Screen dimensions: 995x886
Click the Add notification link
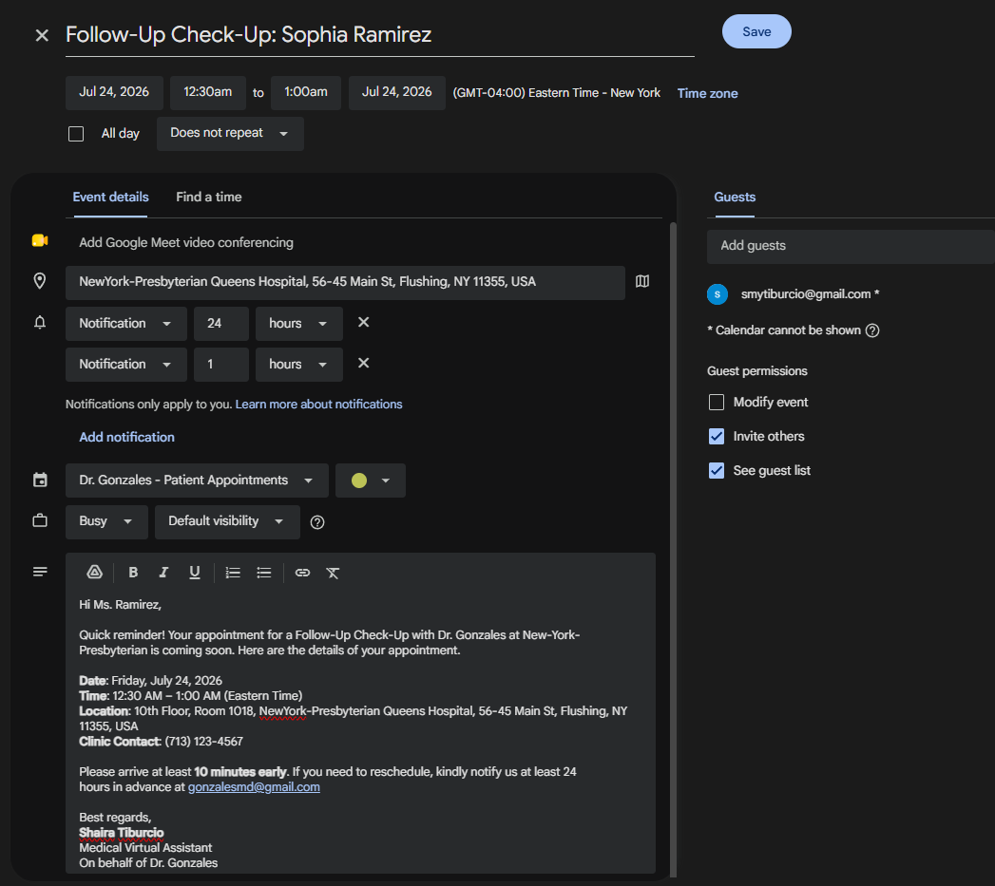pyautogui.click(x=127, y=437)
